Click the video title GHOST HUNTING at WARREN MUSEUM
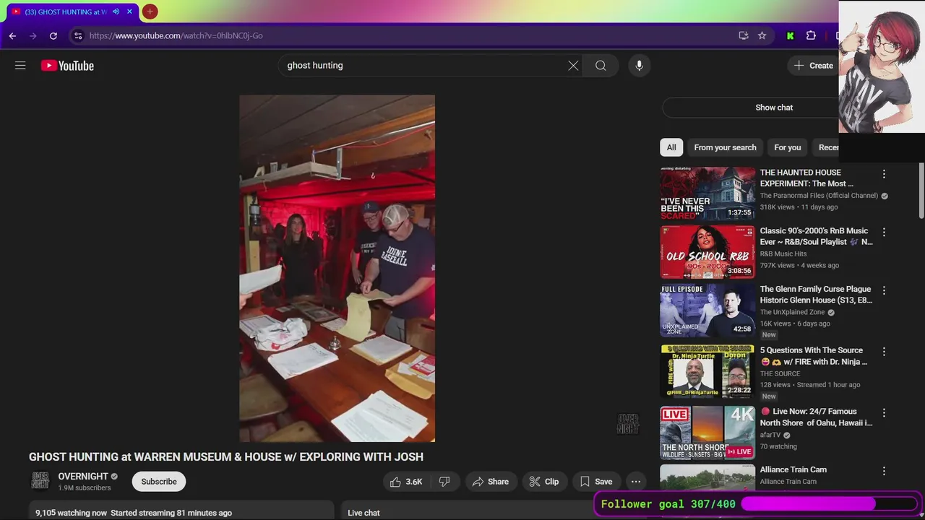Image resolution: width=925 pixels, height=520 pixels. 226,457
